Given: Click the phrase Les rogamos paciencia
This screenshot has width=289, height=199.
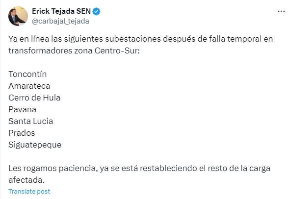Looking at the screenshot, I should (53, 169).
